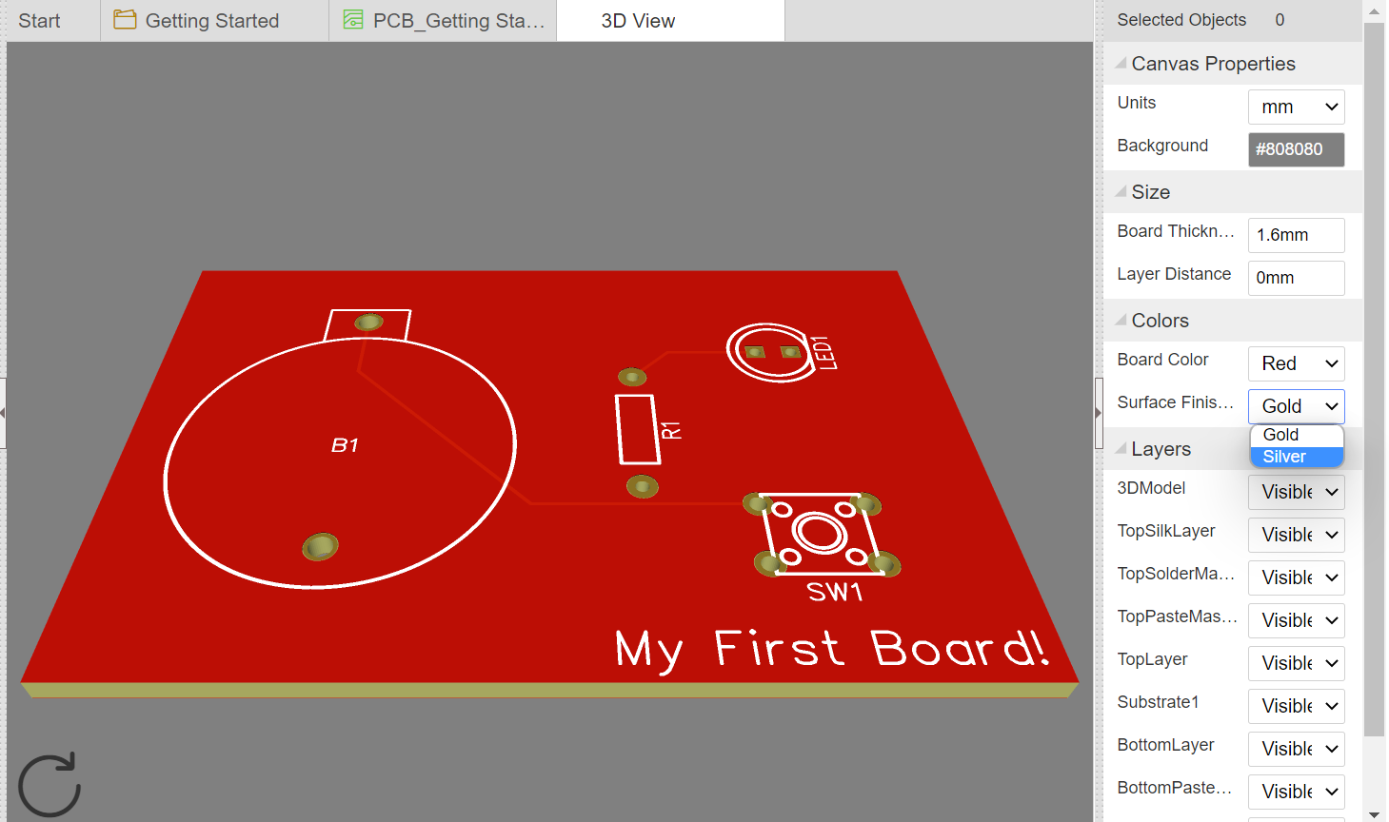Collapse the right properties panel with its edge arrow

[x=1097, y=411]
